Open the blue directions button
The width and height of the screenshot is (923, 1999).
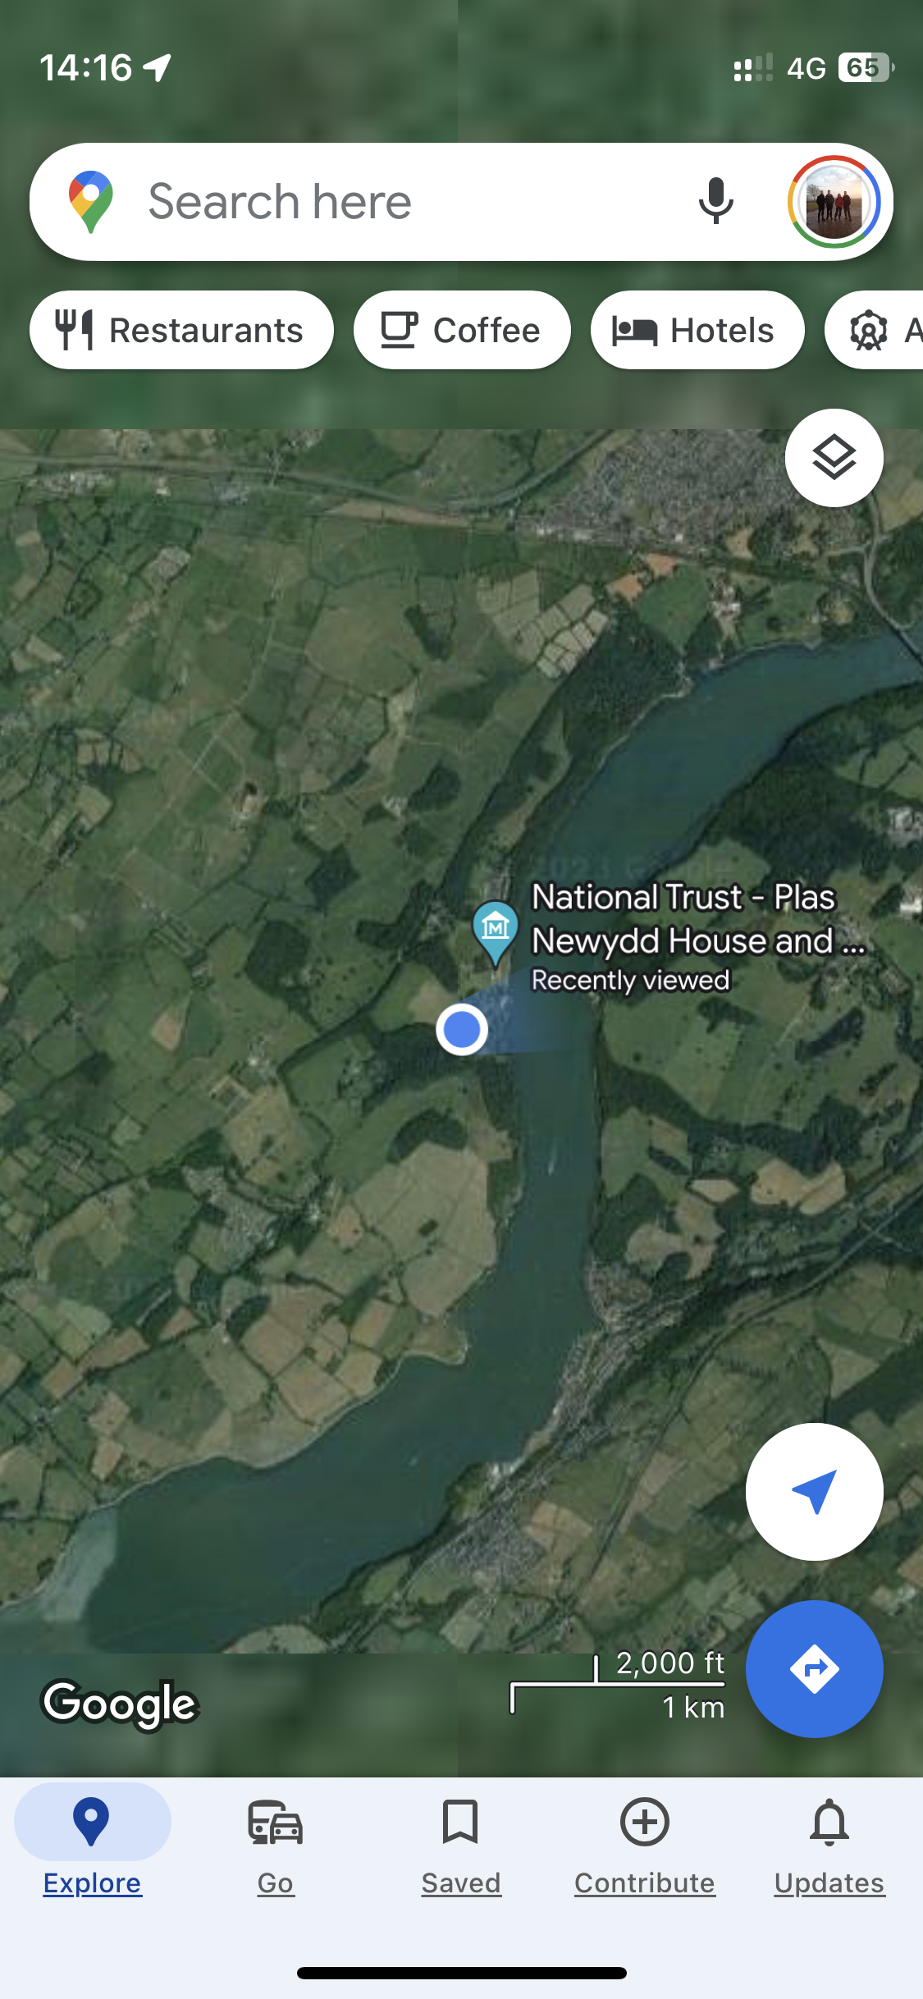pos(814,1668)
